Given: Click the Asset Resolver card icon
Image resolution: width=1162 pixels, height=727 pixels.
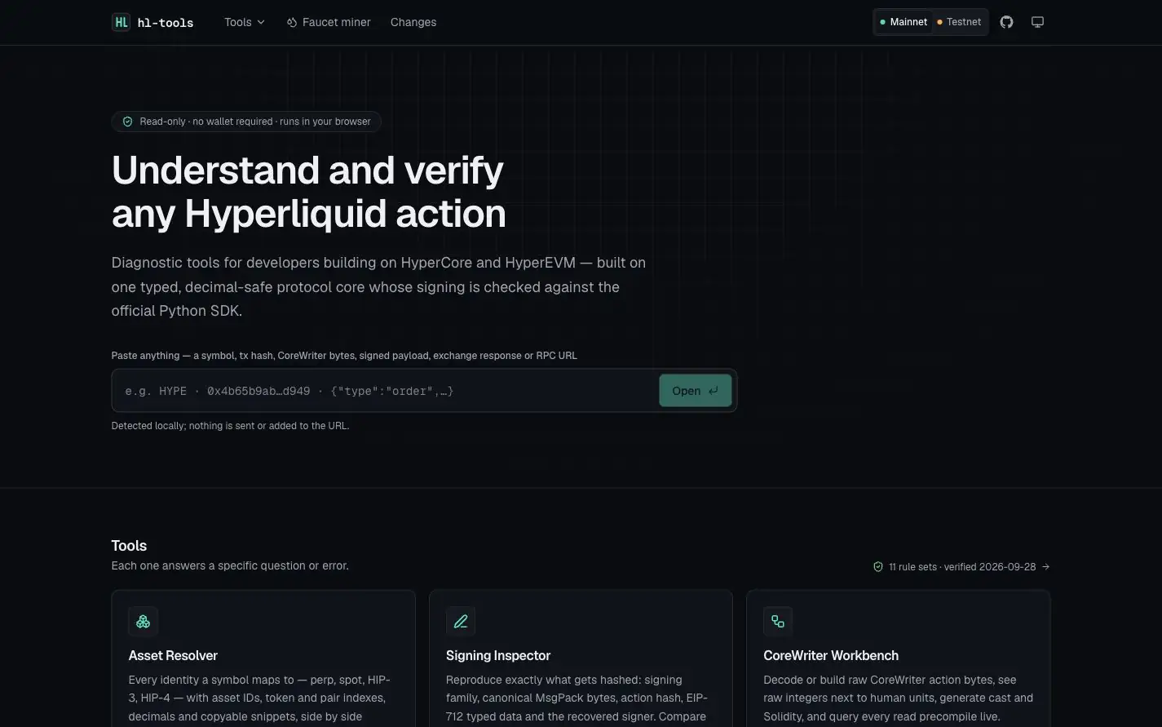Looking at the screenshot, I should (x=143, y=622).
